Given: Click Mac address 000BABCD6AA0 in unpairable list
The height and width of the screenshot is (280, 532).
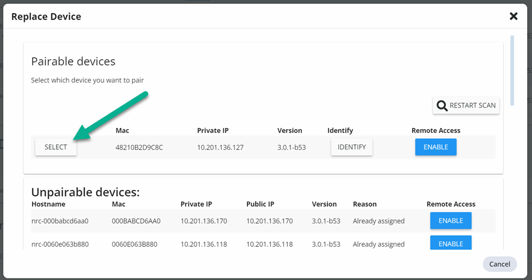Looking at the screenshot, I should (136, 221).
